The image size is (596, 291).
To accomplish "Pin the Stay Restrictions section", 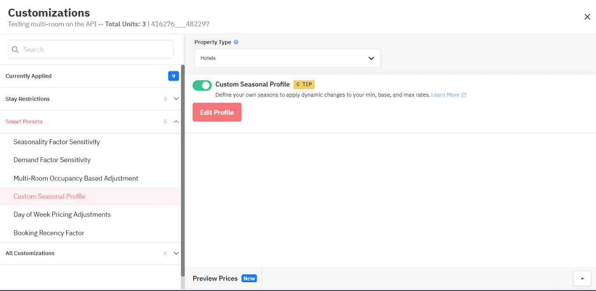I will coord(165,99).
